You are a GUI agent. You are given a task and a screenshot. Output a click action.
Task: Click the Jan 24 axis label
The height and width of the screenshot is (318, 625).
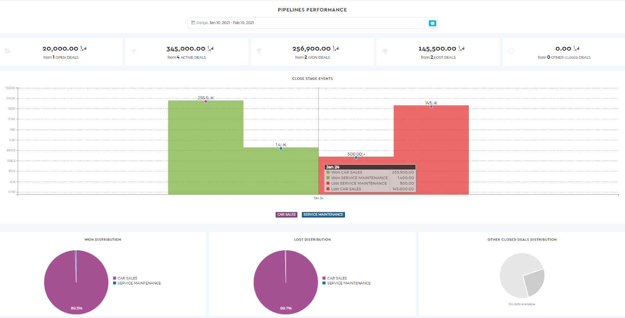(318, 198)
